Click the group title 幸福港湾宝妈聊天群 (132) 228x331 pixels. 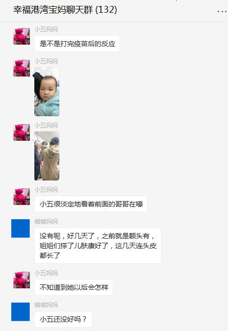(x=65, y=10)
